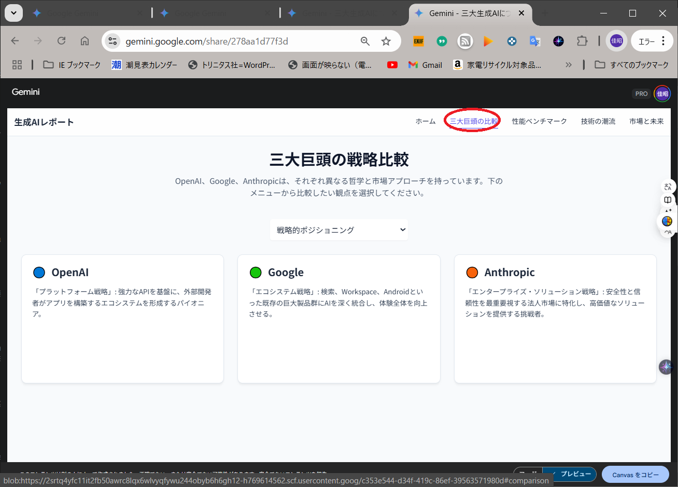Viewport: 678px width, 487px height.
Task: Open a new tab with plus button
Action: pyautogui.click(x=544, y=13)
